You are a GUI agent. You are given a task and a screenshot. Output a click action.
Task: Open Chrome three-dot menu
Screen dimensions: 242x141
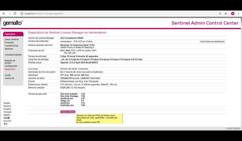coord(238,14)
